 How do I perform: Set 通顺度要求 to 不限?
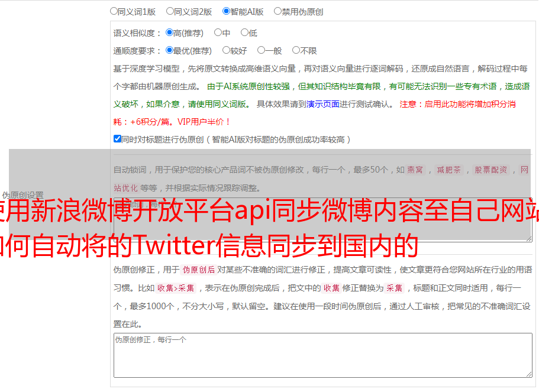click(296, 50)
